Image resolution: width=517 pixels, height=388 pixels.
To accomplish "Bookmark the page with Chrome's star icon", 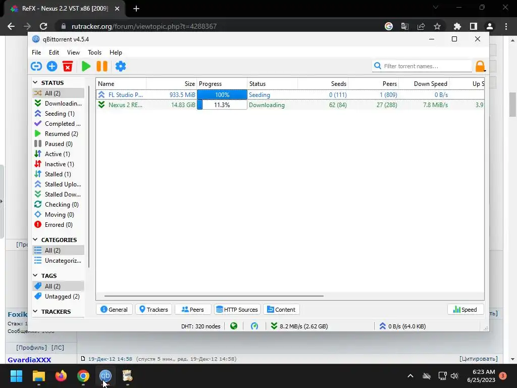I will [437, 26].
